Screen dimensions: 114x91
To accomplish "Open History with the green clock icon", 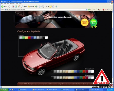I will coord(36,7).
